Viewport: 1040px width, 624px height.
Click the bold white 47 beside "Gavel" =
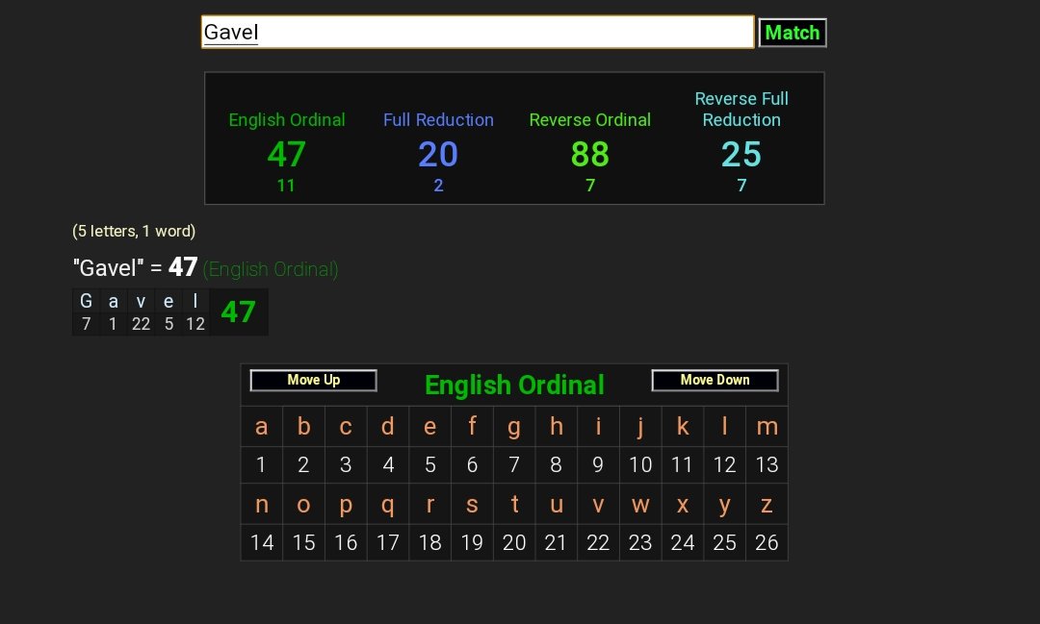click(x=183, y=267)
